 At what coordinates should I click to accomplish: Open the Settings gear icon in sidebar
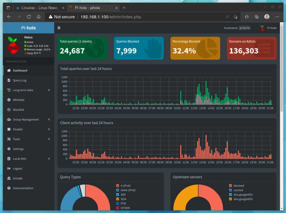9,149
